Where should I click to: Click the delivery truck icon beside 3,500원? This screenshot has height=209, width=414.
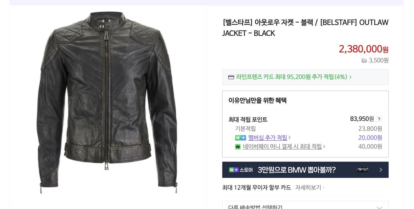[x=364, y=61]
